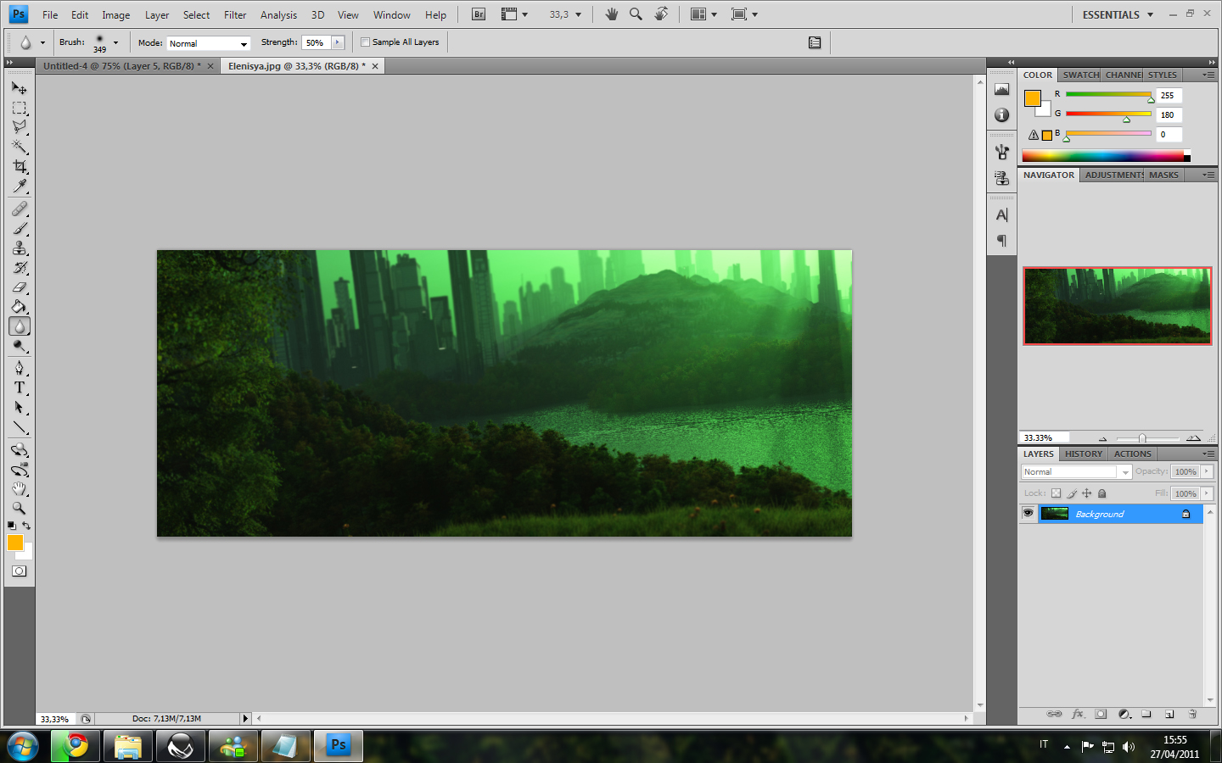Open the Strength slider arrow
This screenshot has width=1222, height=763.
pos(338,42)
